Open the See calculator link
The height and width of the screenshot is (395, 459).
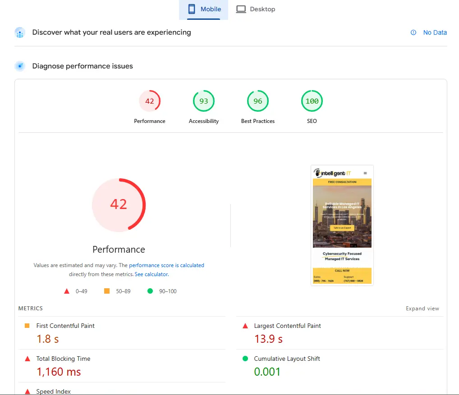point(151,274)
